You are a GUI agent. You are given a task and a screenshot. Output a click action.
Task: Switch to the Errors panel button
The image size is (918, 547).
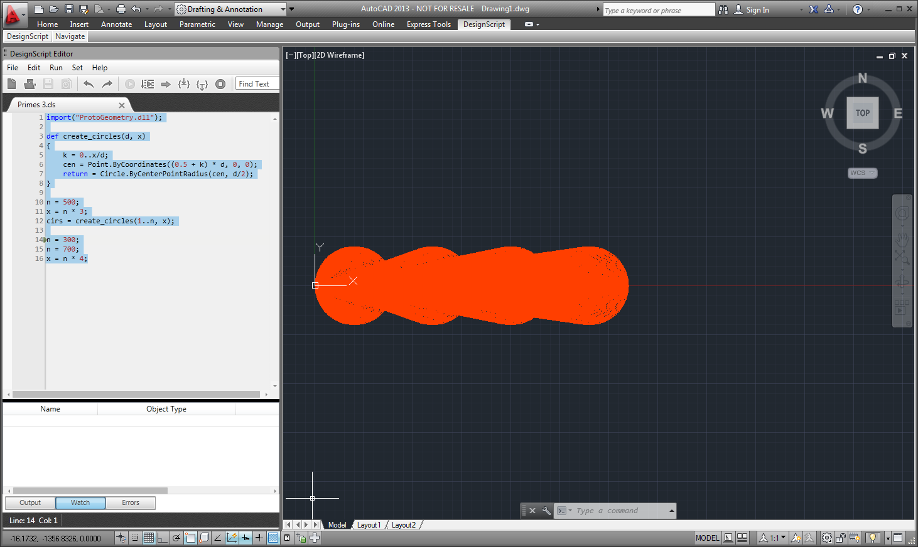tap(131, 502)
